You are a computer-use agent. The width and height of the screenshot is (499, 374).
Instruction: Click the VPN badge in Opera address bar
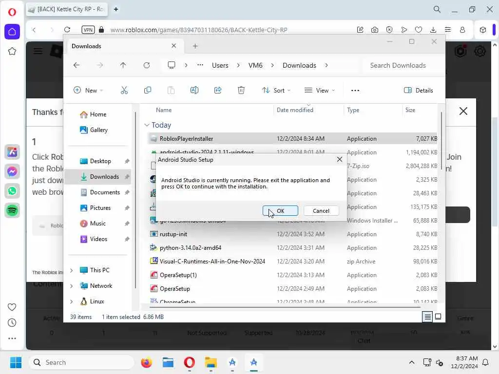click(x=88, y=30)
